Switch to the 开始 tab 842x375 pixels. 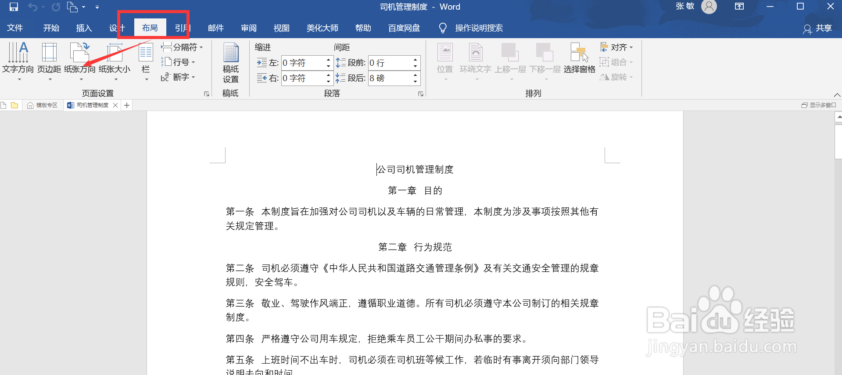click(51, 28)
